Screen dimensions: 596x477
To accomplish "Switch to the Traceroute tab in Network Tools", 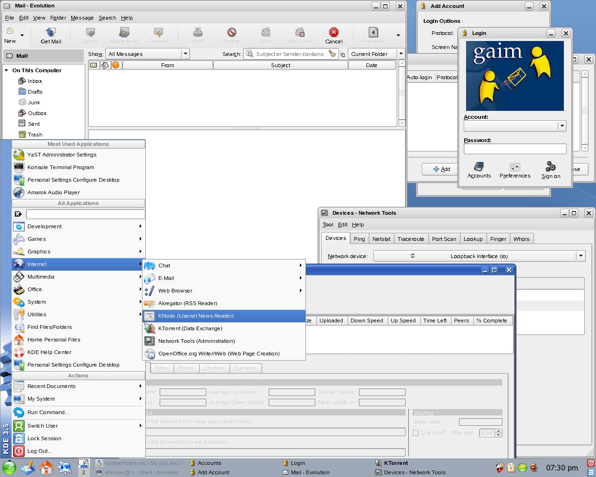I will click(411, 239).
